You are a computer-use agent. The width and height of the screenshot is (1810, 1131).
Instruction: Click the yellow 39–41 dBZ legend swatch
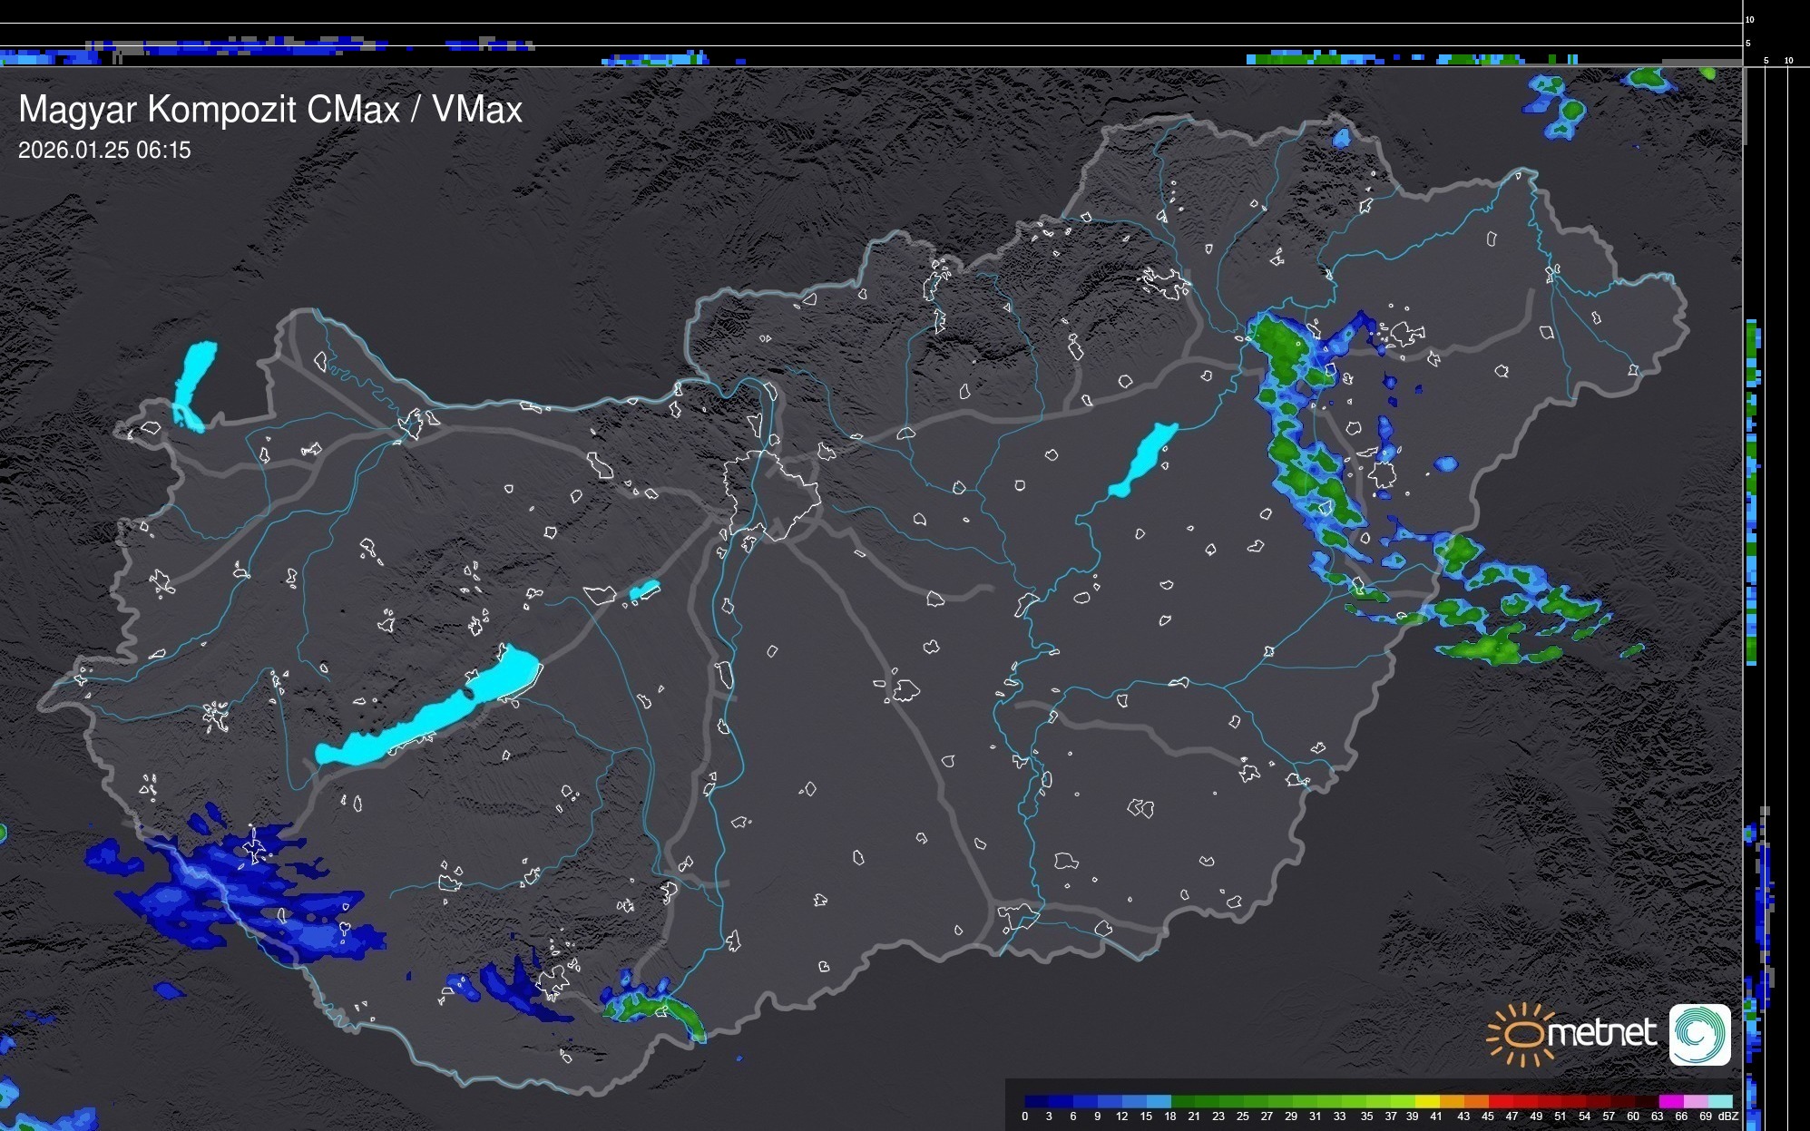click(1427, 1101)
